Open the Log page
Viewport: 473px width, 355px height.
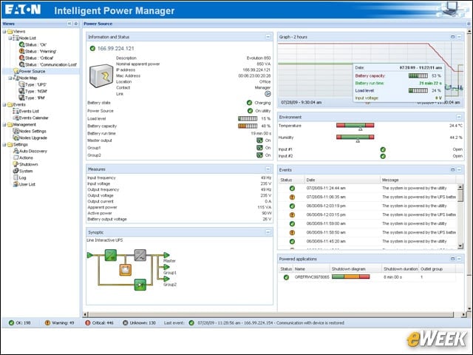19,177
